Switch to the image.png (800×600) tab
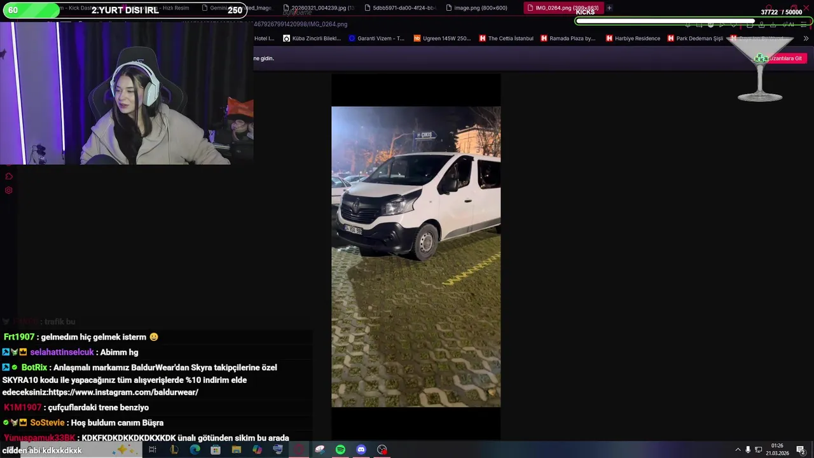 coord(481,8)
